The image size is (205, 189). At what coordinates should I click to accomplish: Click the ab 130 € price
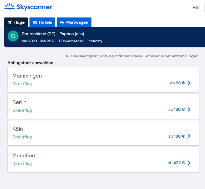177,110
